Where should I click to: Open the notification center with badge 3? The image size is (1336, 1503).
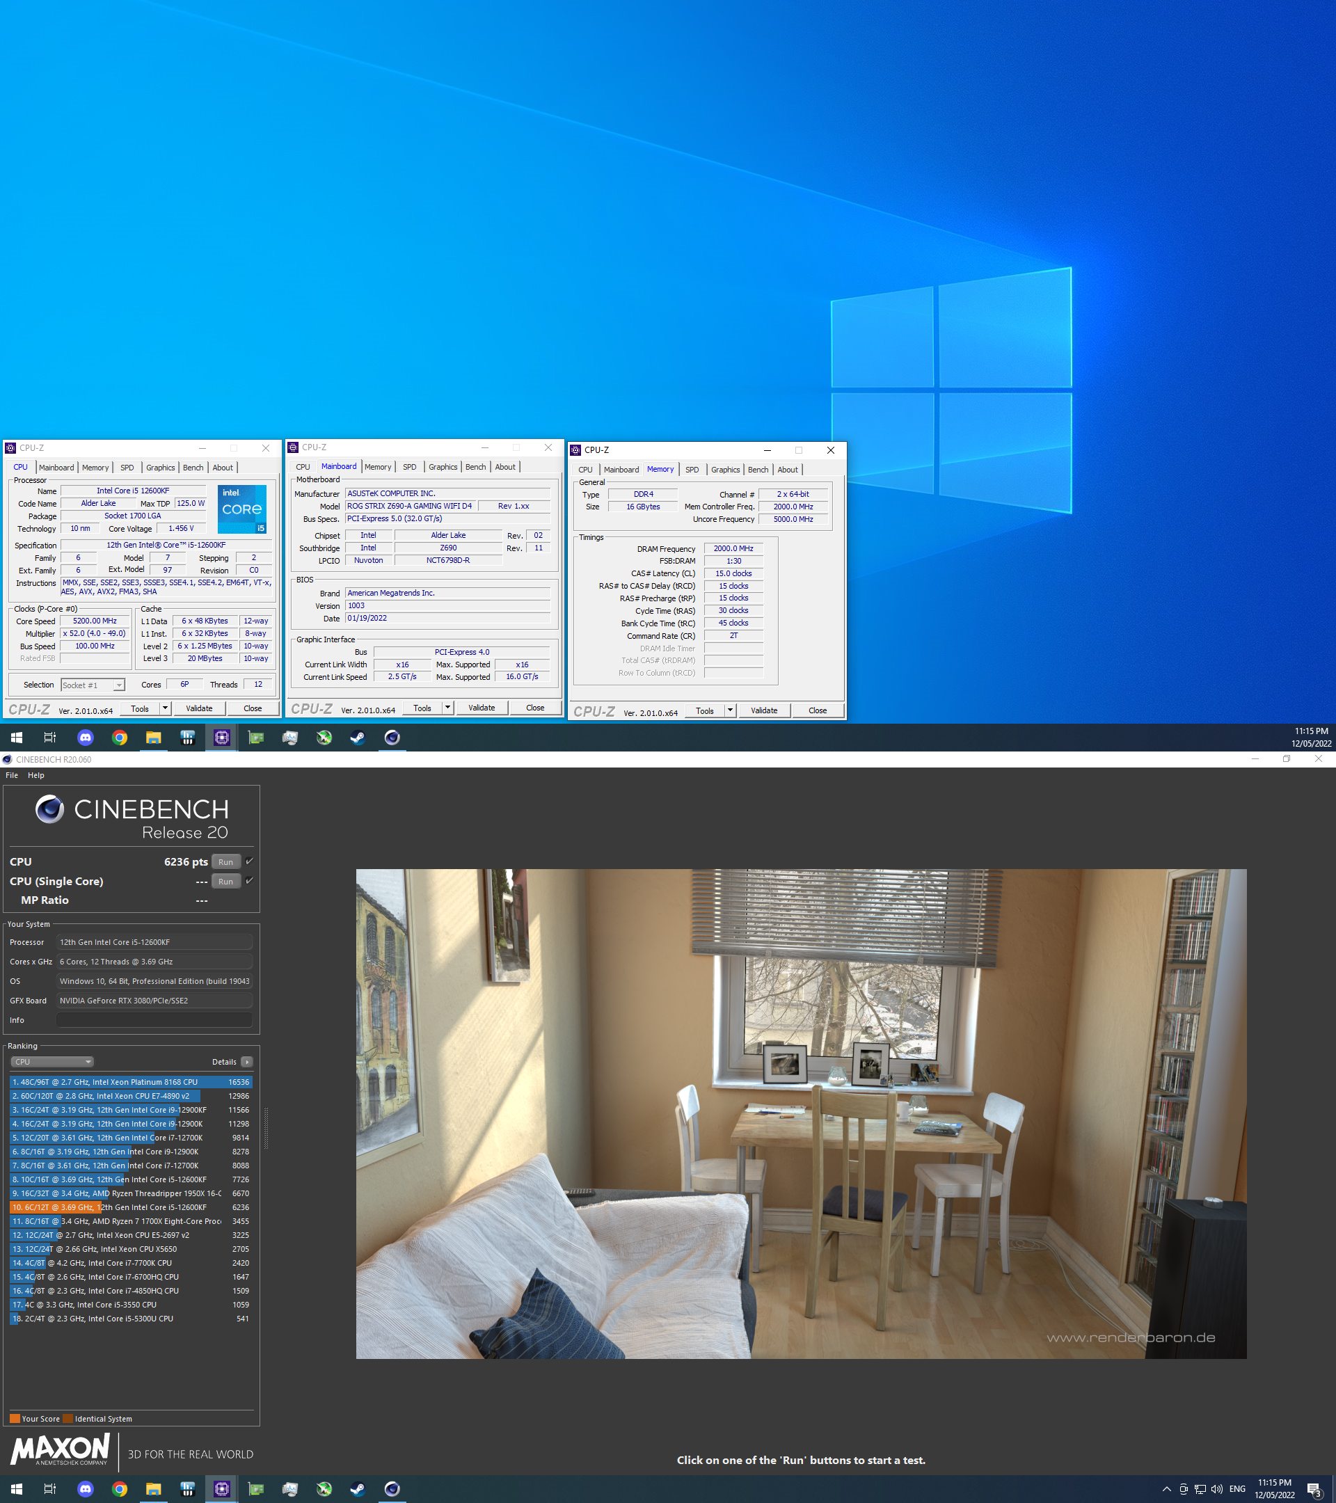(1314, 1490)
